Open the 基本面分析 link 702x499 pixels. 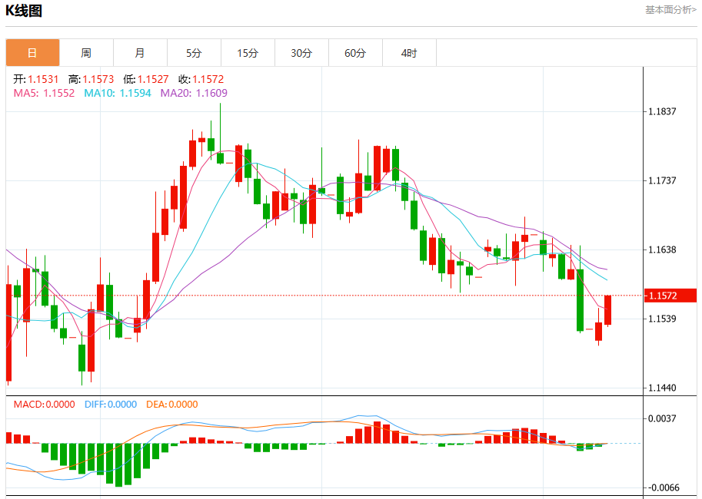670,10
